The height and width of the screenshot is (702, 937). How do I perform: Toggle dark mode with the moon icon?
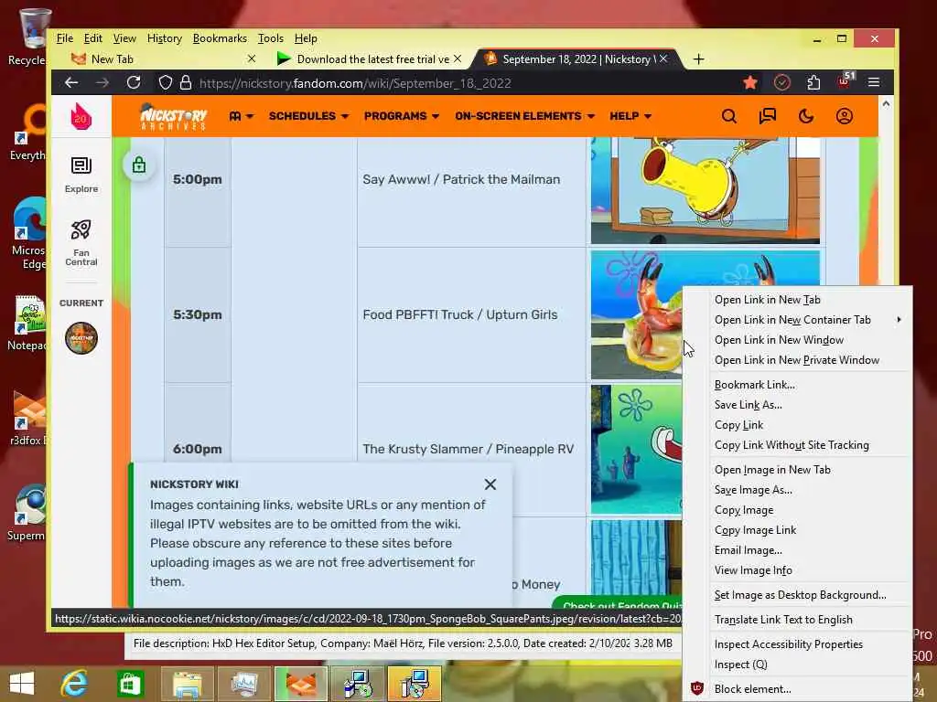coord(806,116)
